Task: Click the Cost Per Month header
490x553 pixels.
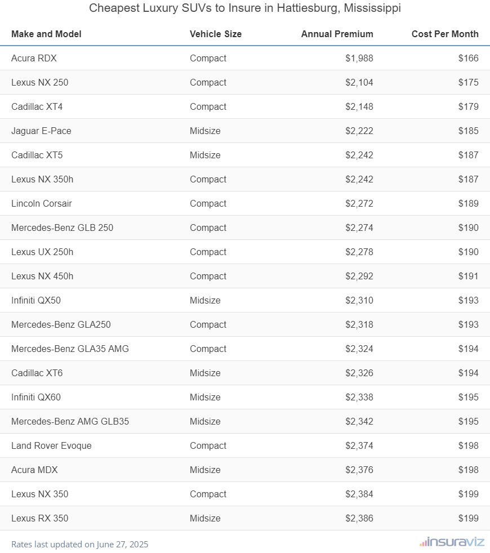Action: click(x=445, y=34)
